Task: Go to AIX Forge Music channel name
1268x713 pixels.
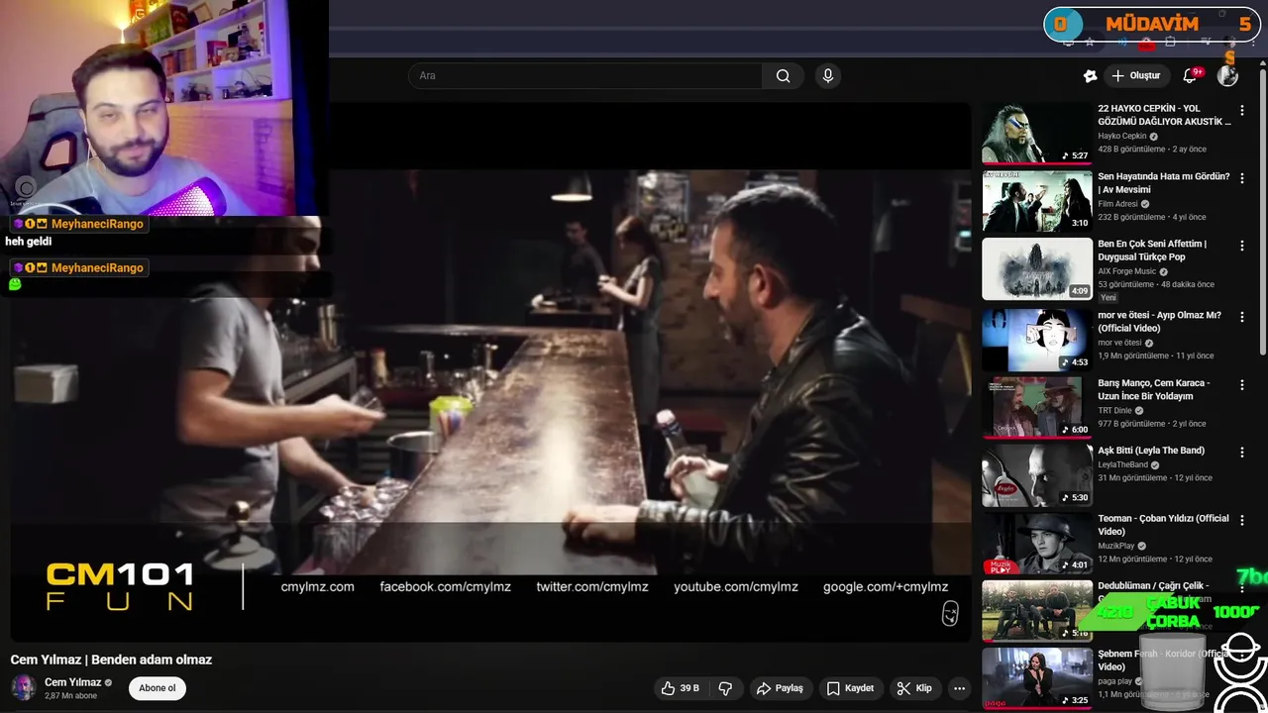Action: 1126,271
